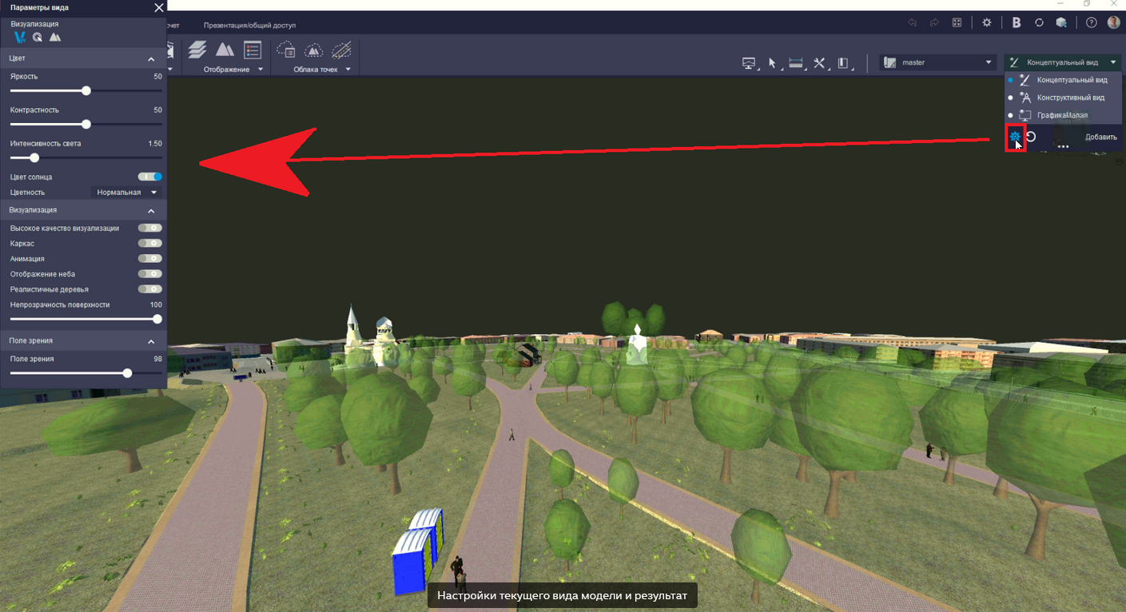The image size is (1126, 612).
Task: Click the layers stack icon in toolbar
Action: (197, 50)
